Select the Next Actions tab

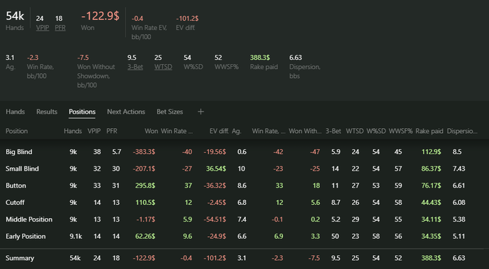pyautogui.click(x=126, y=112)
